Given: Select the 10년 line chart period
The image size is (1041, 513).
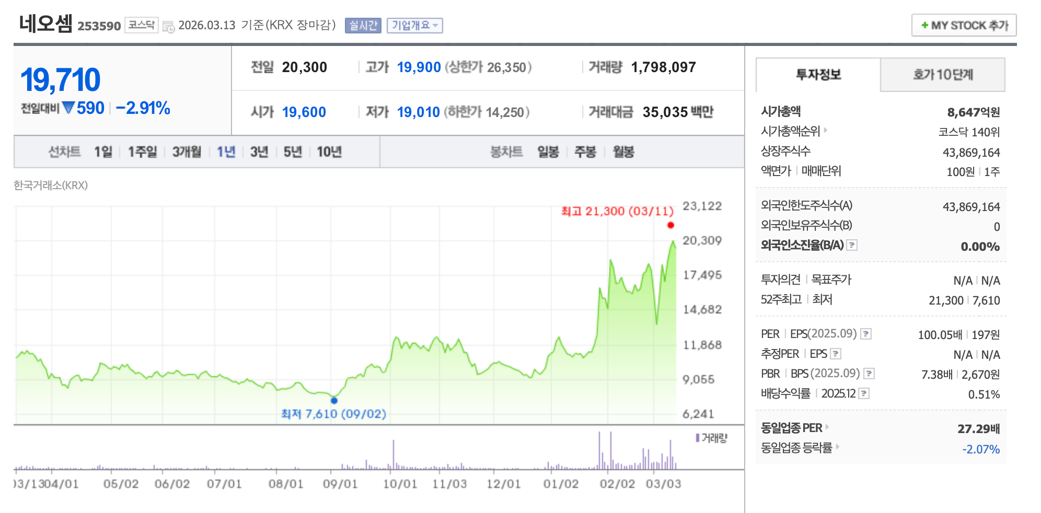Looking at the screenshot, I should point(329,152).
